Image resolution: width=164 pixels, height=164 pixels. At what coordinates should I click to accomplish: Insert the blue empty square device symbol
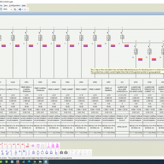click(42, 153)
